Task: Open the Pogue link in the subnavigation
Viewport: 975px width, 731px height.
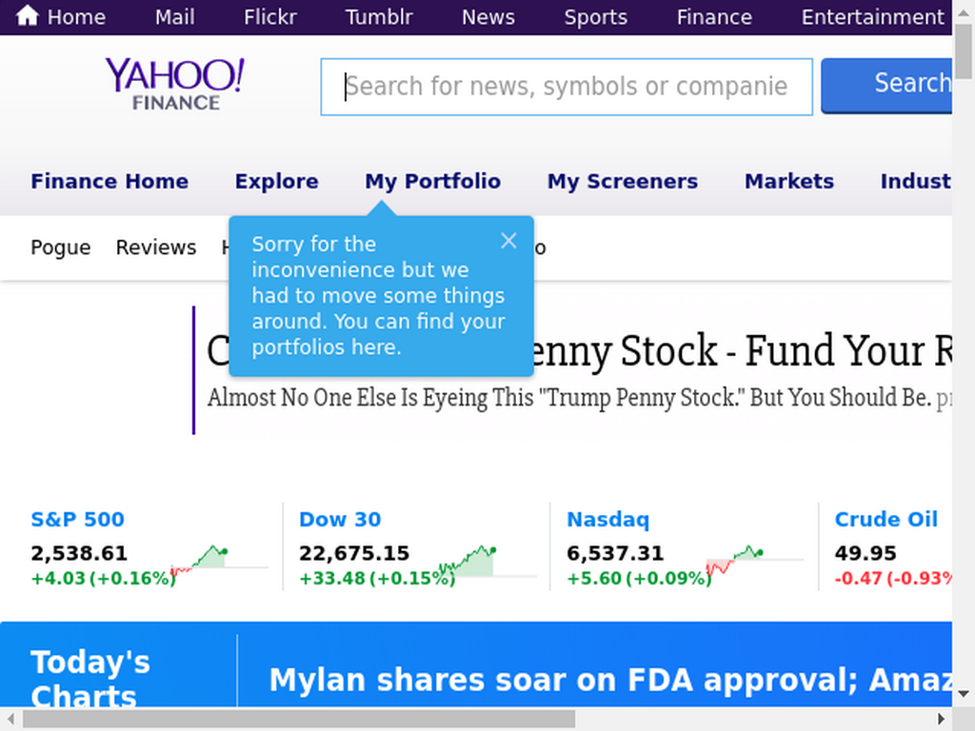Action: pos(61,247)
